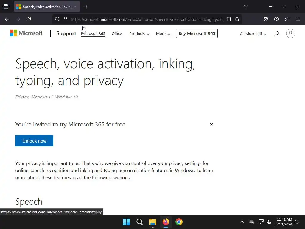
Task: Open the tracking protection shield icon
Action: tap(57, 19)
